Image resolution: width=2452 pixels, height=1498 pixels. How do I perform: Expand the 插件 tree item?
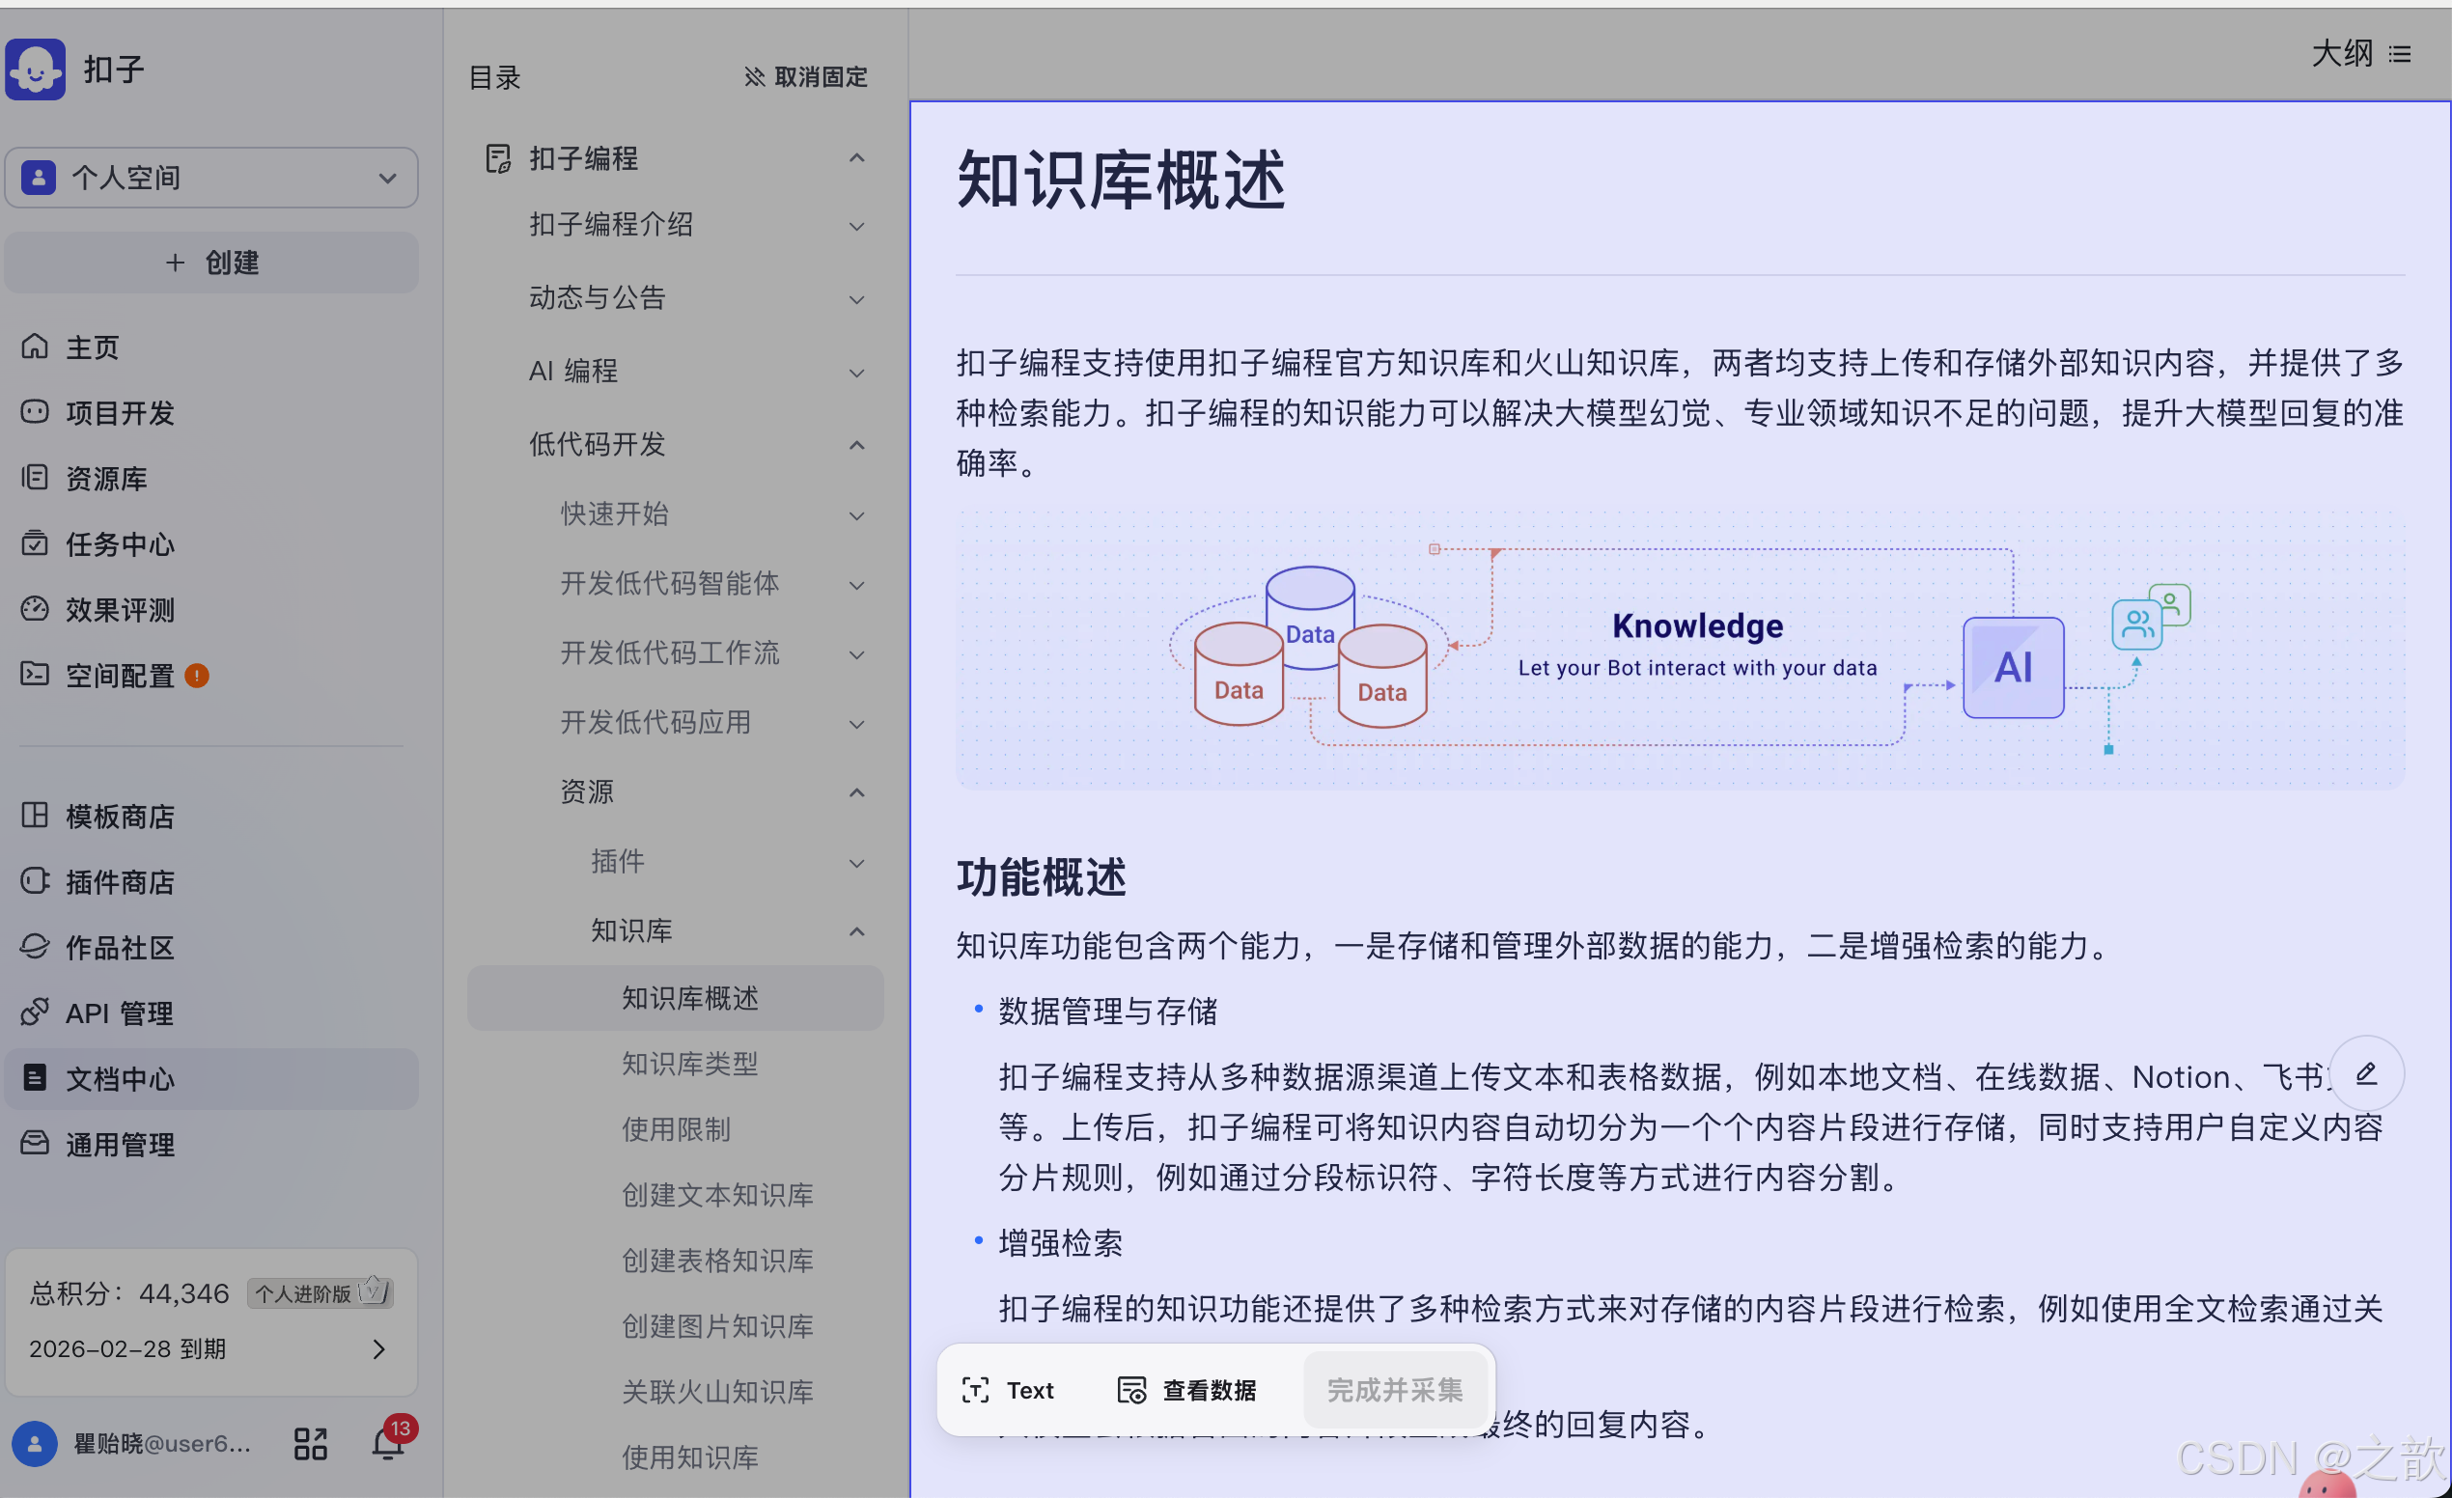tap(856, 862)
